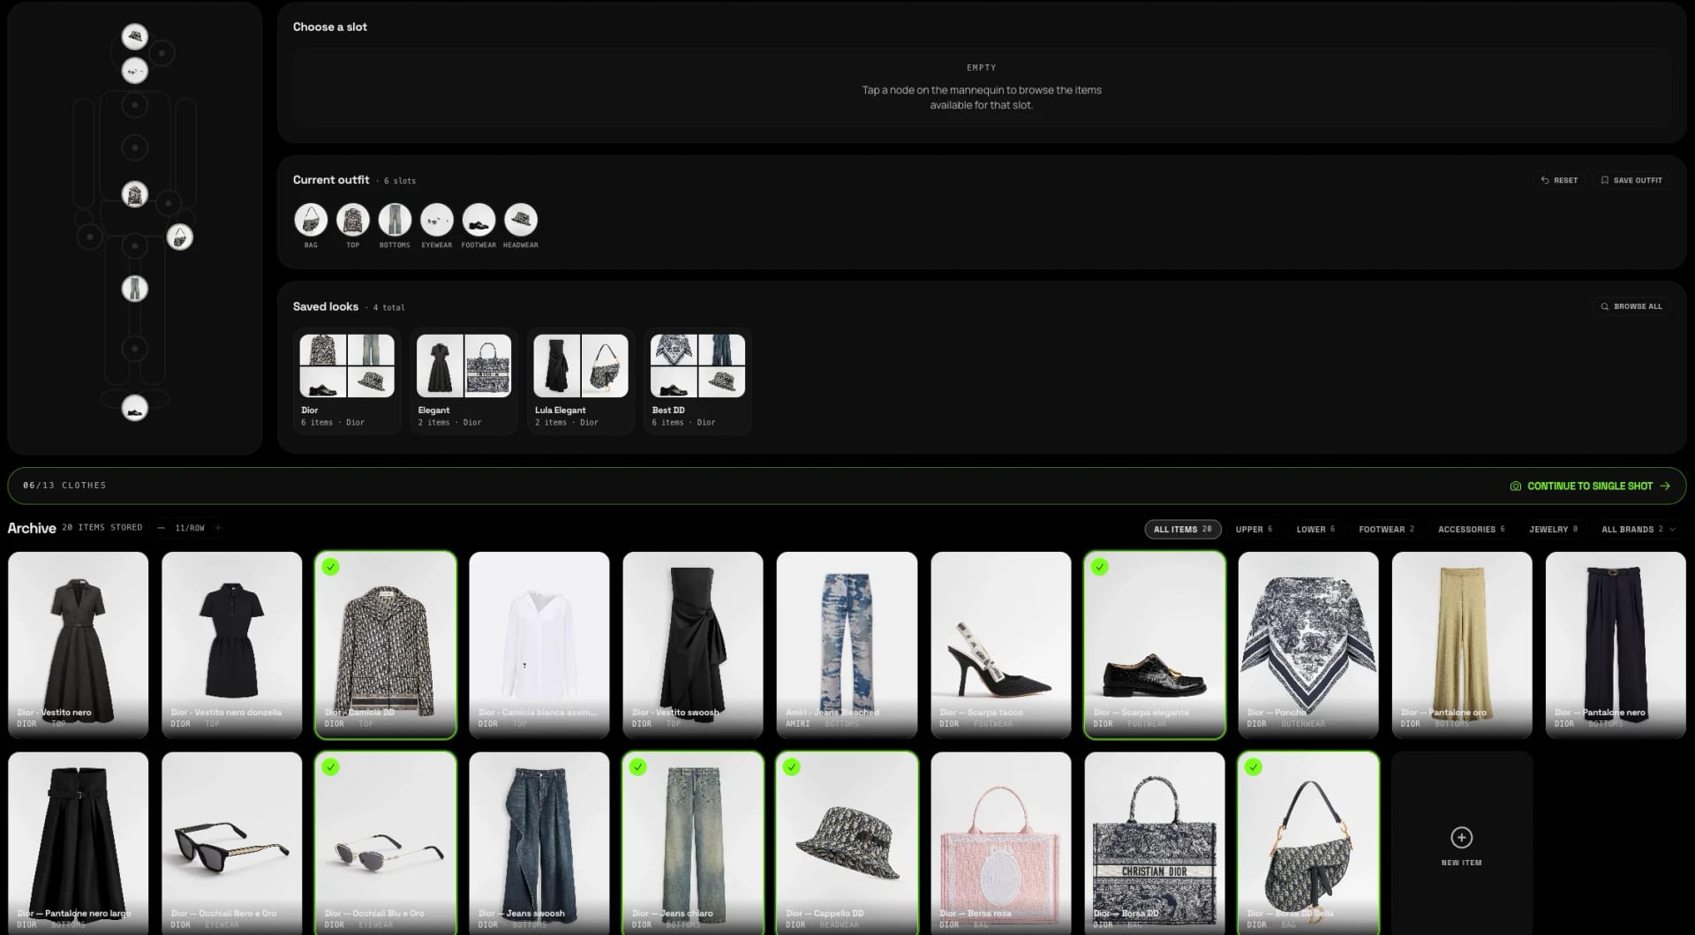Viewport: 1695px width, 935px height.
Task: Select the jeans bottoms node on mannequin legs
Action: [x=134, y=289]
